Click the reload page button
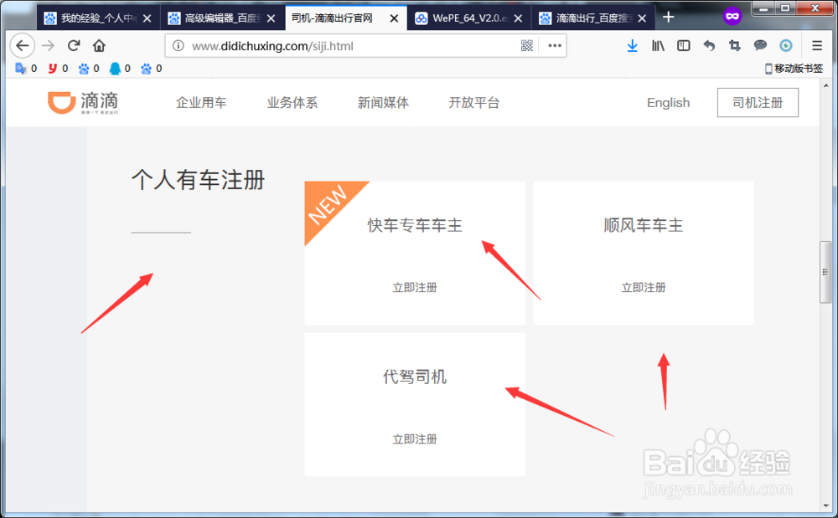 pos(73,45)
